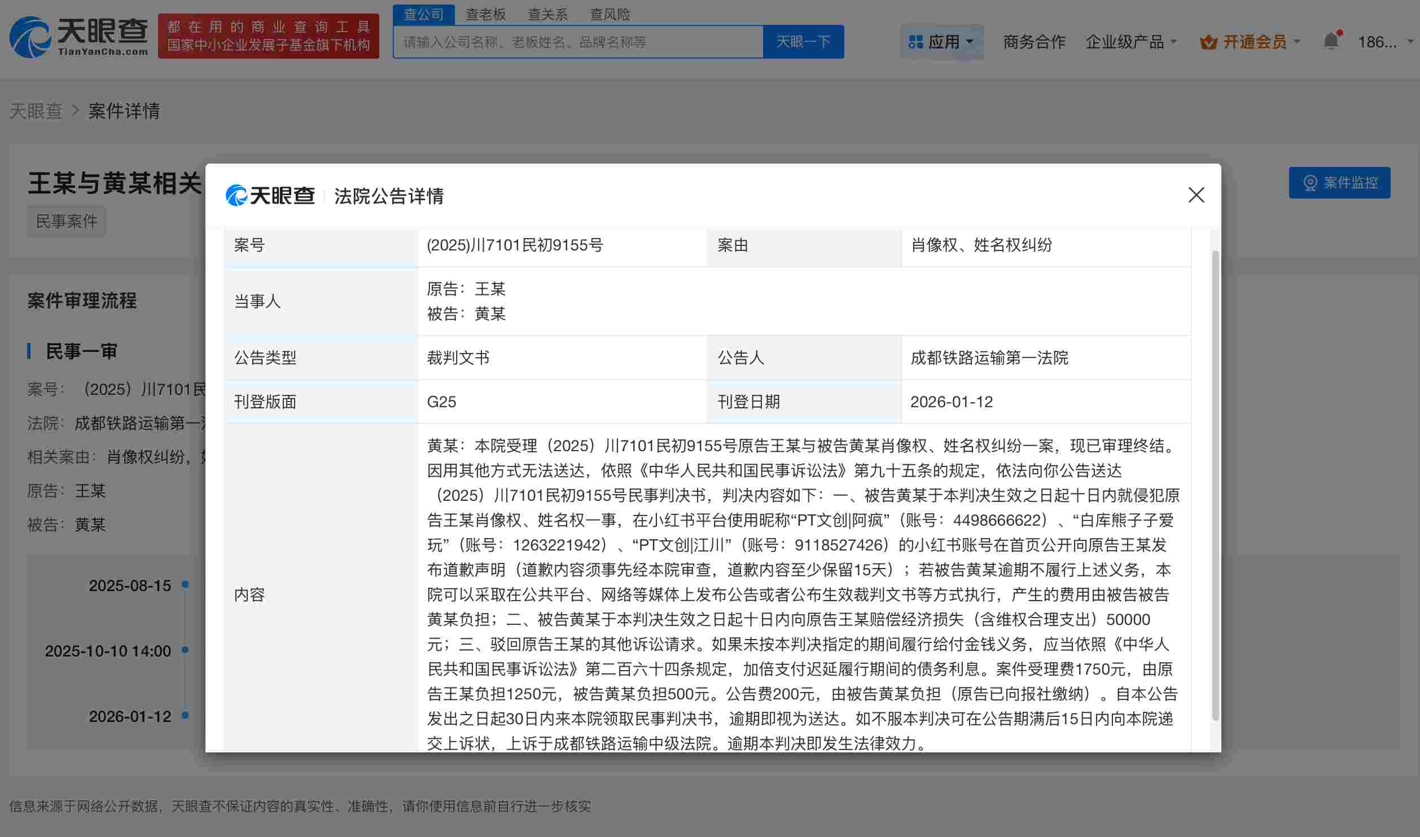
Task: Click the crown icon beside 开通会员
Action: 1208,41
